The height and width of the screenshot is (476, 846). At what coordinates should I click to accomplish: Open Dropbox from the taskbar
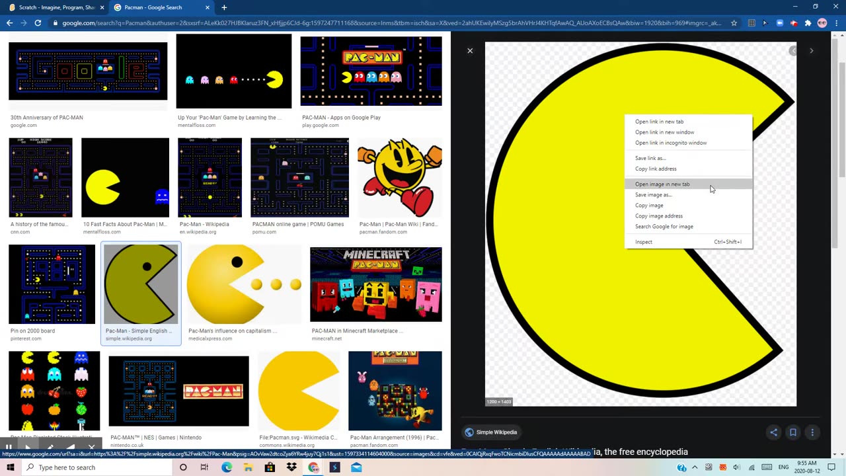(x=291, y=467)
